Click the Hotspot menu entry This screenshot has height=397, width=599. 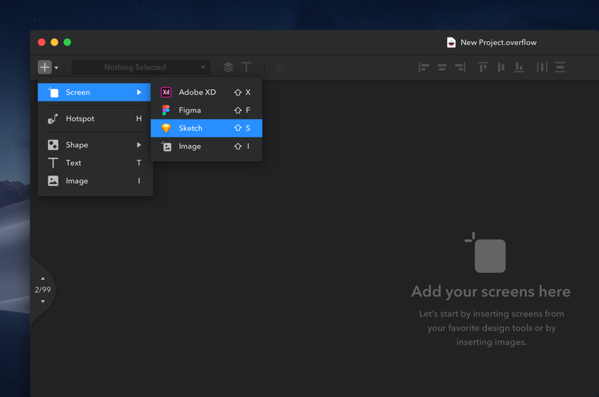(x=95, y=118)
